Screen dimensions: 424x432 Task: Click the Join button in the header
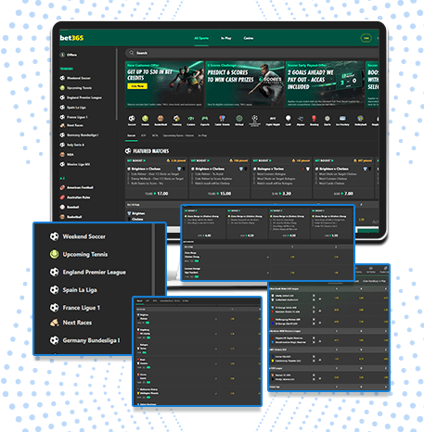click(366, 38)
